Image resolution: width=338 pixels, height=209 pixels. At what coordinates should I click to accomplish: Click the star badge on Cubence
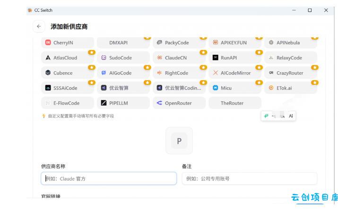pyautogui.click(x=92, y=67)
